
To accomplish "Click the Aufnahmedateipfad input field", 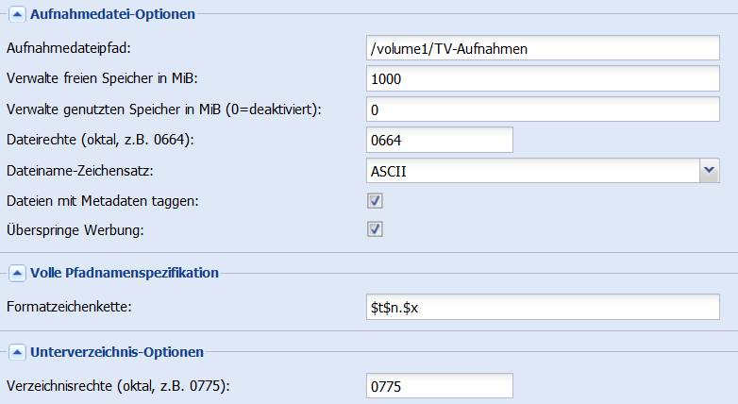I will [x=543, y=48].
